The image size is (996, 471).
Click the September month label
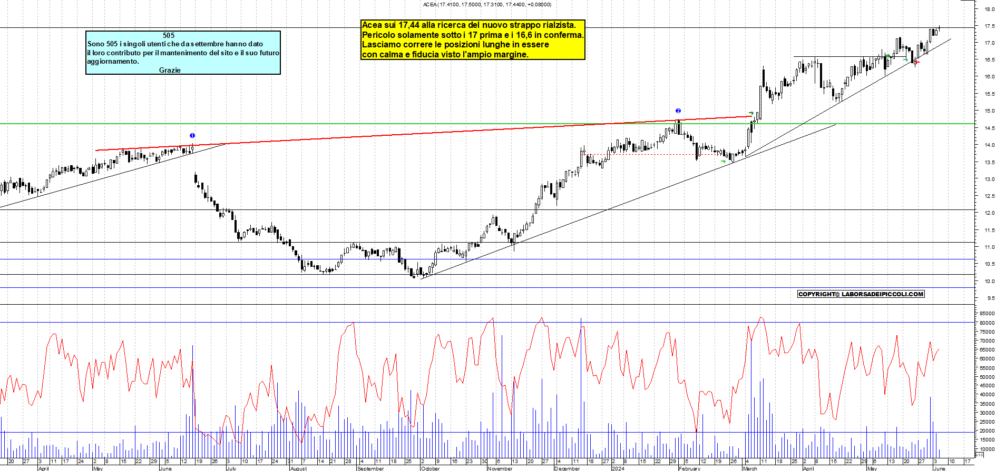[370, 468]
